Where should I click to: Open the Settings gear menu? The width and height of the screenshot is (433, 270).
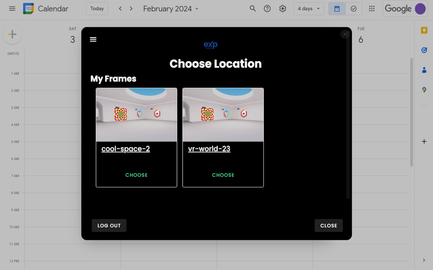(x=283, y=9)
